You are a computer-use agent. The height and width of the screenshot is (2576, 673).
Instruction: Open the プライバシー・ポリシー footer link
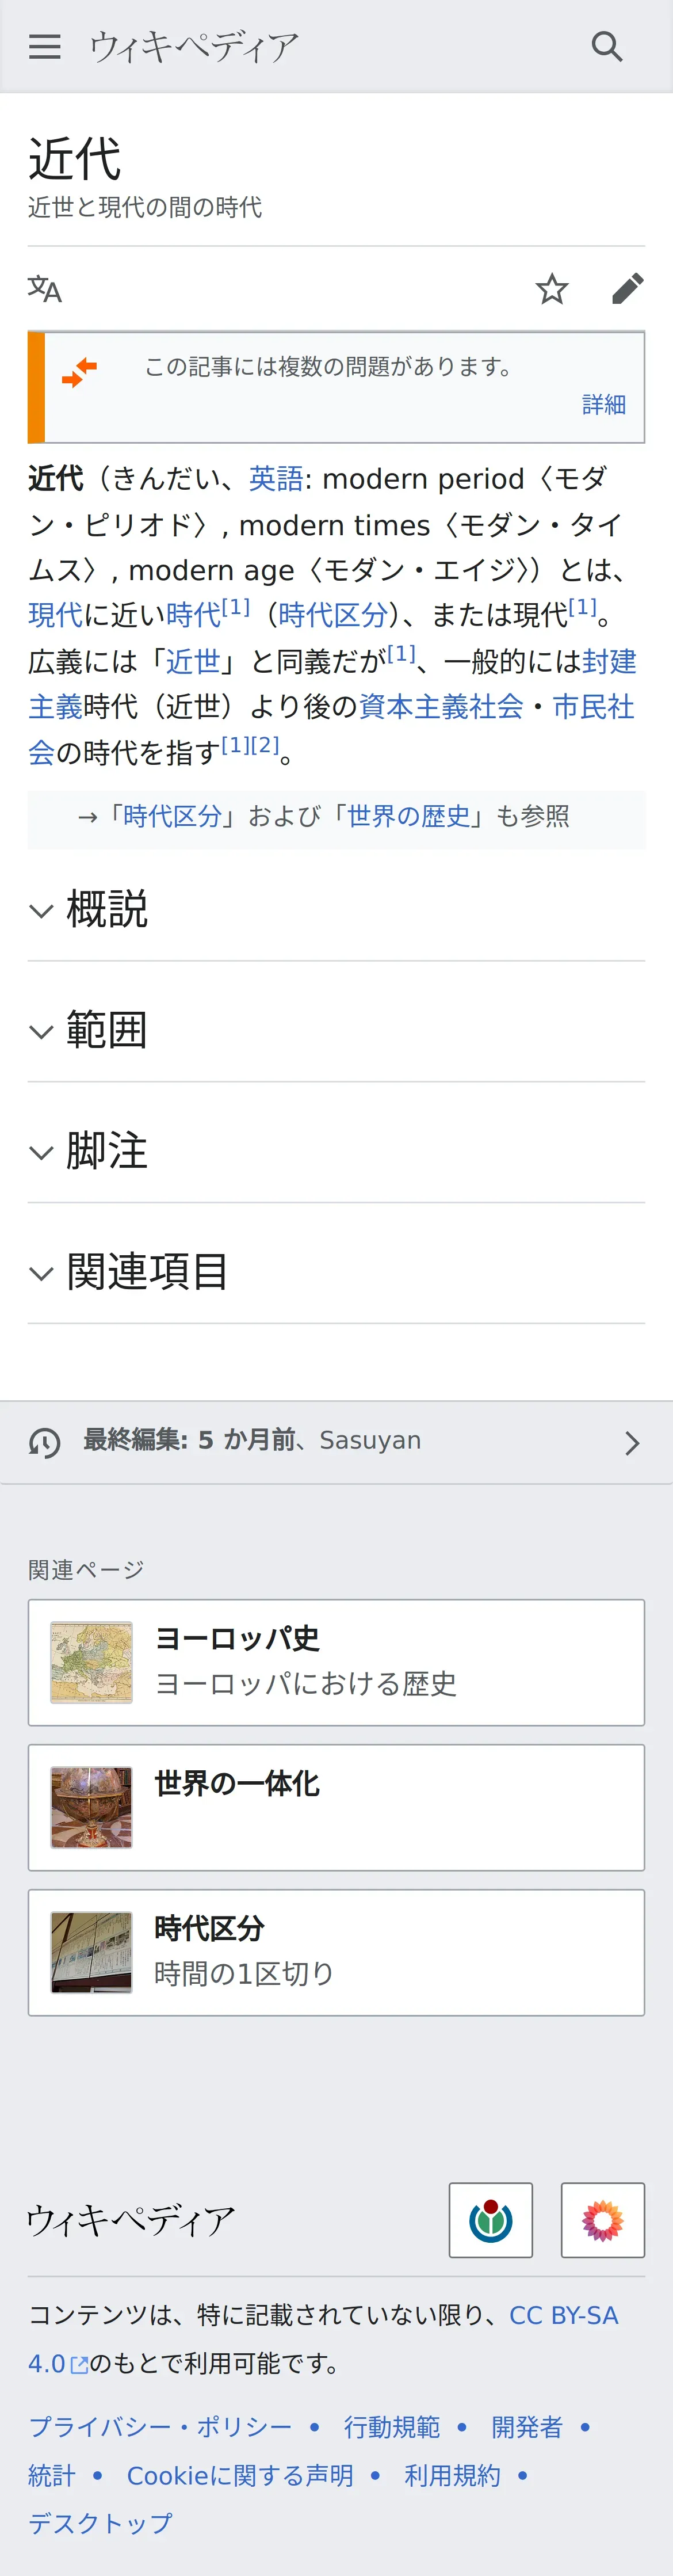160,2426
